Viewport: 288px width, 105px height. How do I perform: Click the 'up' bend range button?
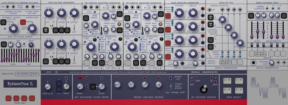point(59,83)
